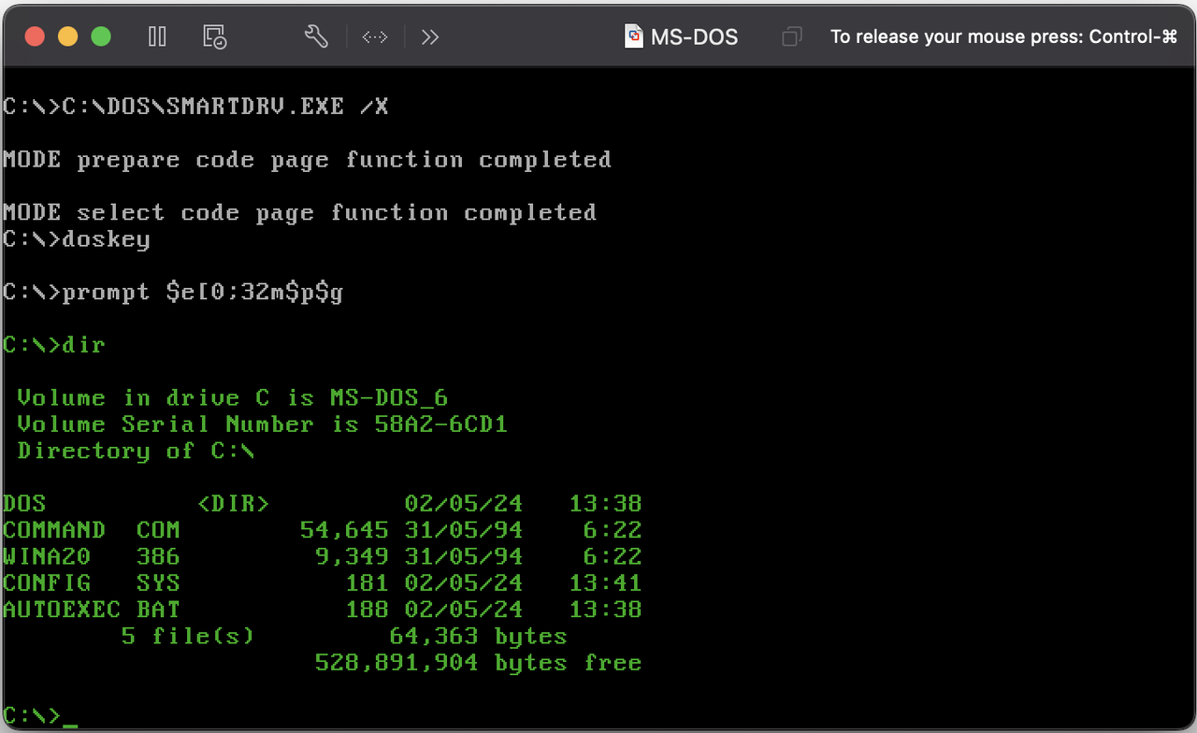Open virtual machine settings wrench icon
The width and height of the screenshot is (1197, 733).
(316, 36)
